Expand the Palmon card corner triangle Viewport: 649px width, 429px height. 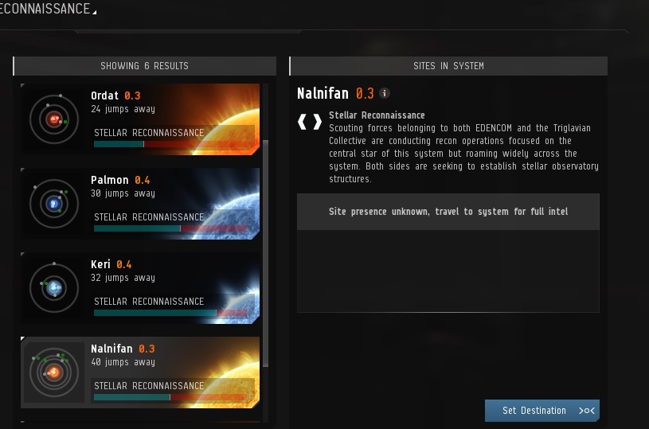[x=23, y=170]
